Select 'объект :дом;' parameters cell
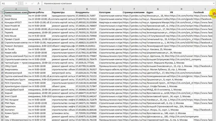 (63, 86)
